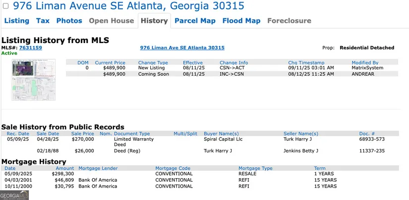This screenshot has width=409, height=200.
Task: Click the Chg Timestamp column header
Action: [306, 63]
